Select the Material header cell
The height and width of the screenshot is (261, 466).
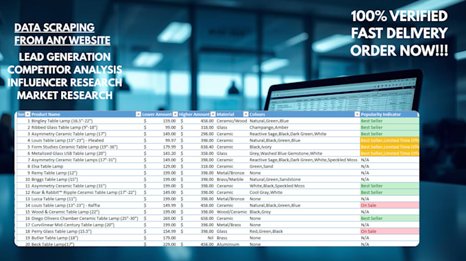pos(232,114)
